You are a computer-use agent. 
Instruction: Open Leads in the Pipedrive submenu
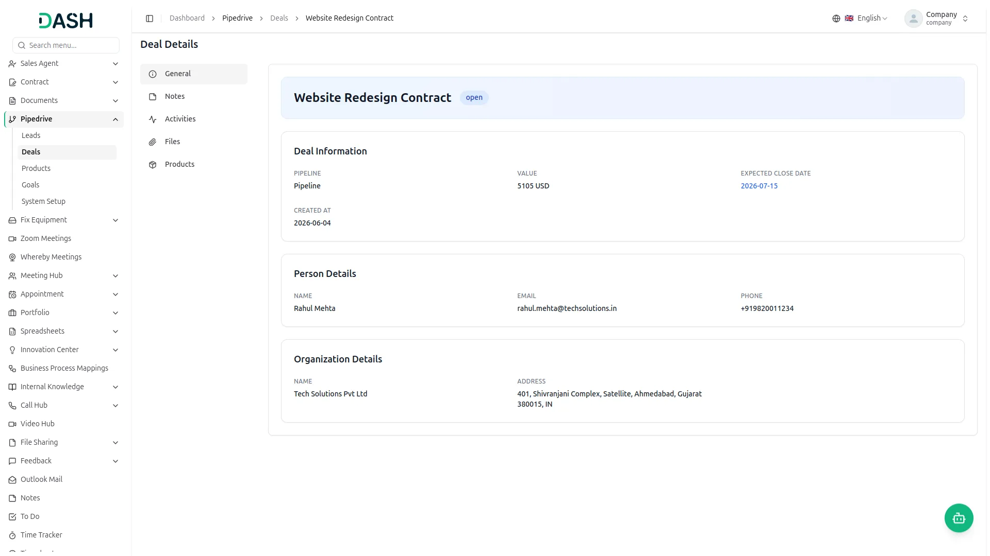click(x=67, y=135)
